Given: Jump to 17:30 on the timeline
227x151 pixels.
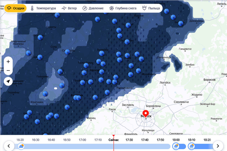Looking at the screenshot, I should point(129,140).
